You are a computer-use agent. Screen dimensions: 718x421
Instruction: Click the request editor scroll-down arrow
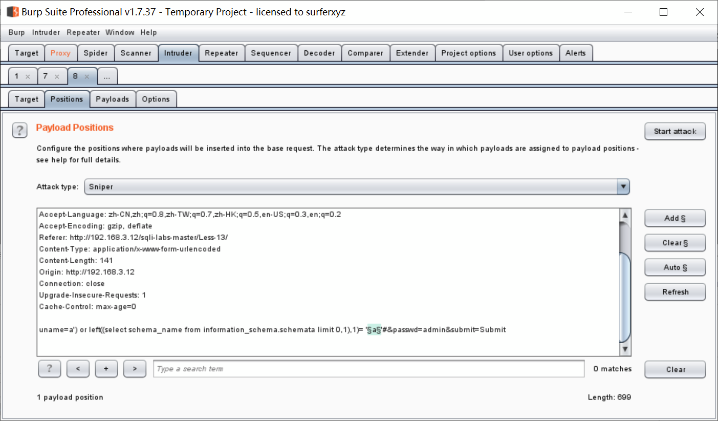[x=625, y=349]
